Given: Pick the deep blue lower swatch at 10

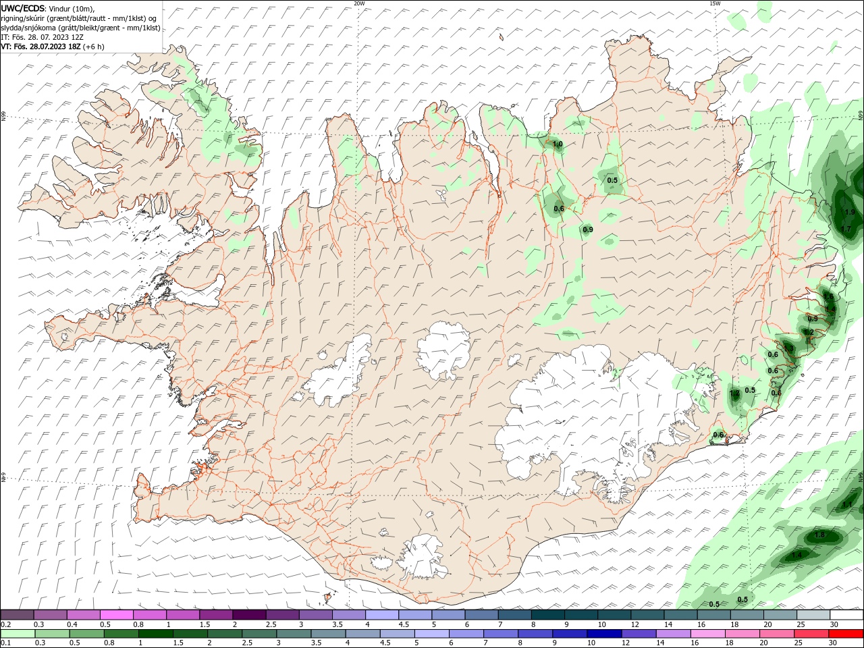Looking at the screenshot, I should point(604,634).
